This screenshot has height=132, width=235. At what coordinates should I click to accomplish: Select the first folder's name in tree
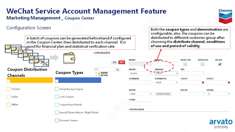pos(104,73)
